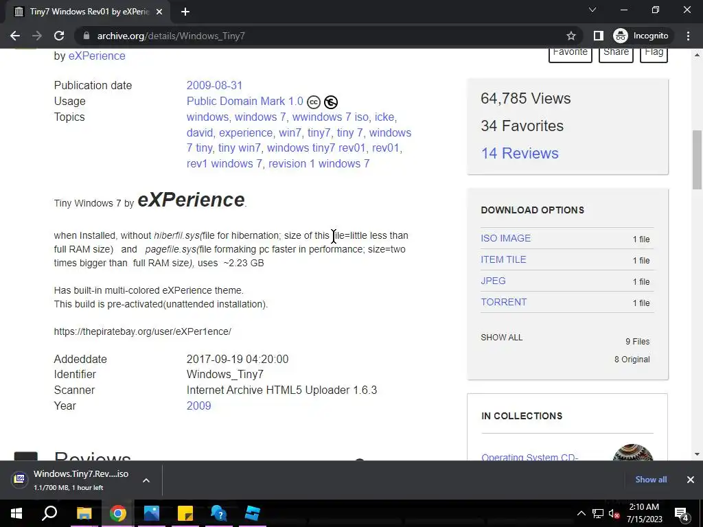The image size is (703, 527).
Task: Open the Windows Start menu
Action: (16, 513)
